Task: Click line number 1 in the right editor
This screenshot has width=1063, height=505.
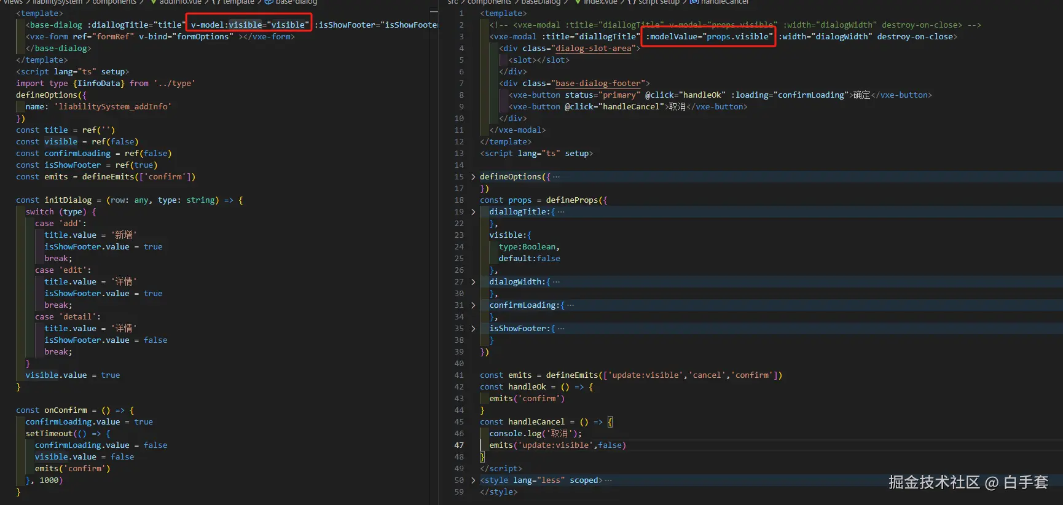Action: 461,14
